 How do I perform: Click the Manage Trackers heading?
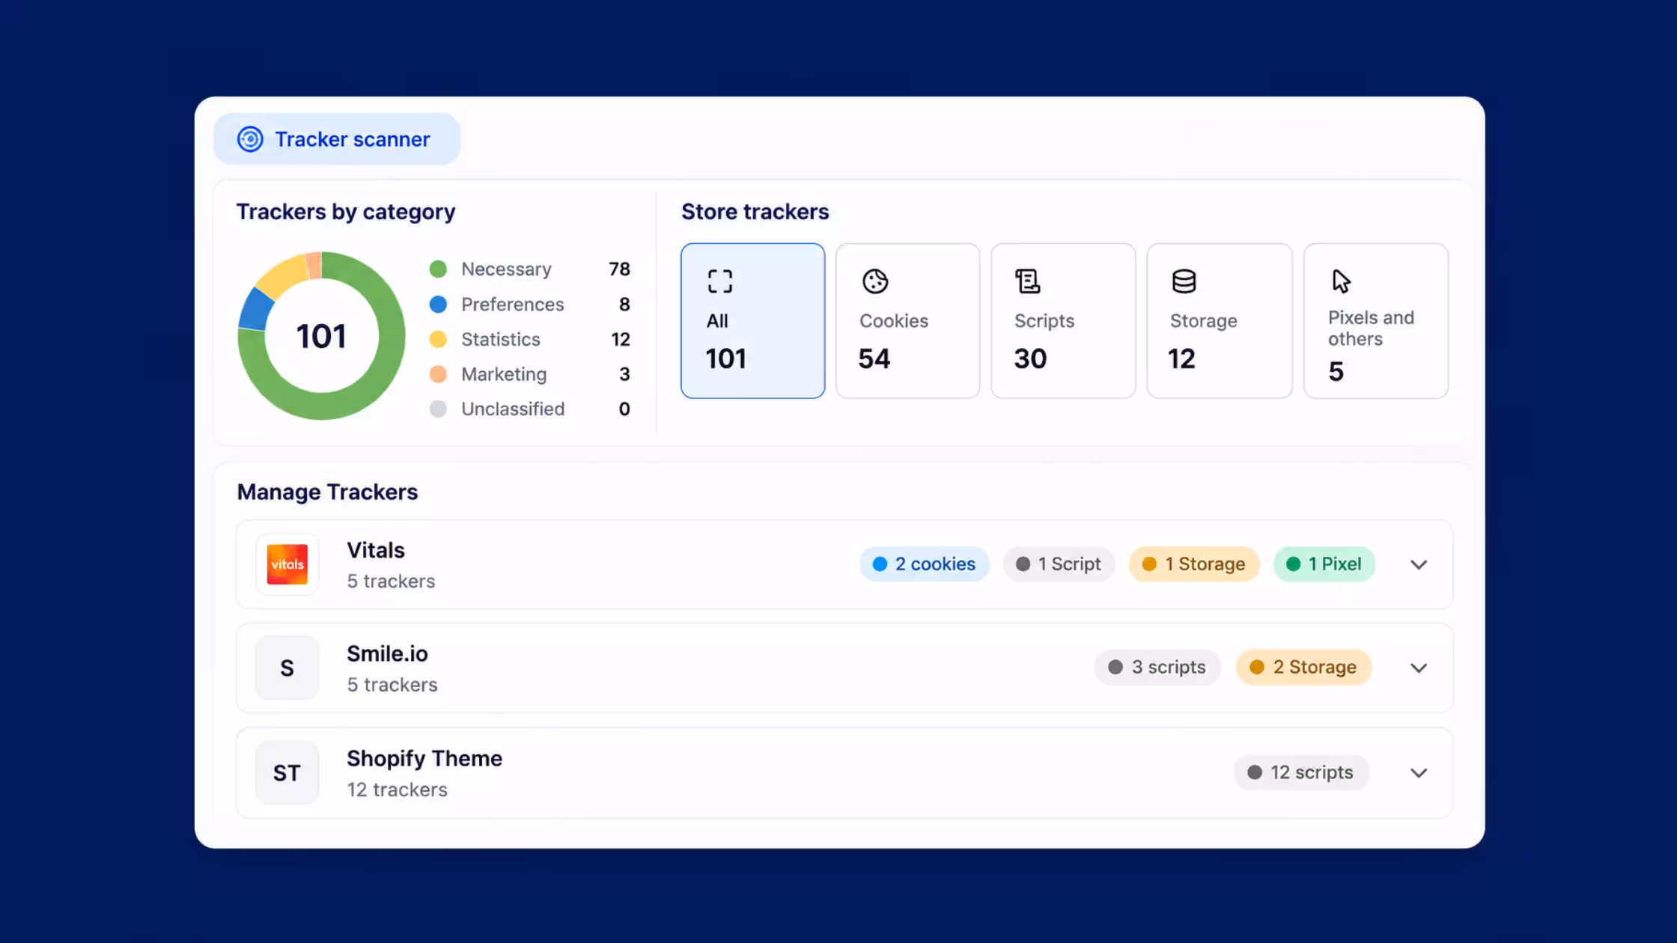pyautogui.click(x=327, y=492)
